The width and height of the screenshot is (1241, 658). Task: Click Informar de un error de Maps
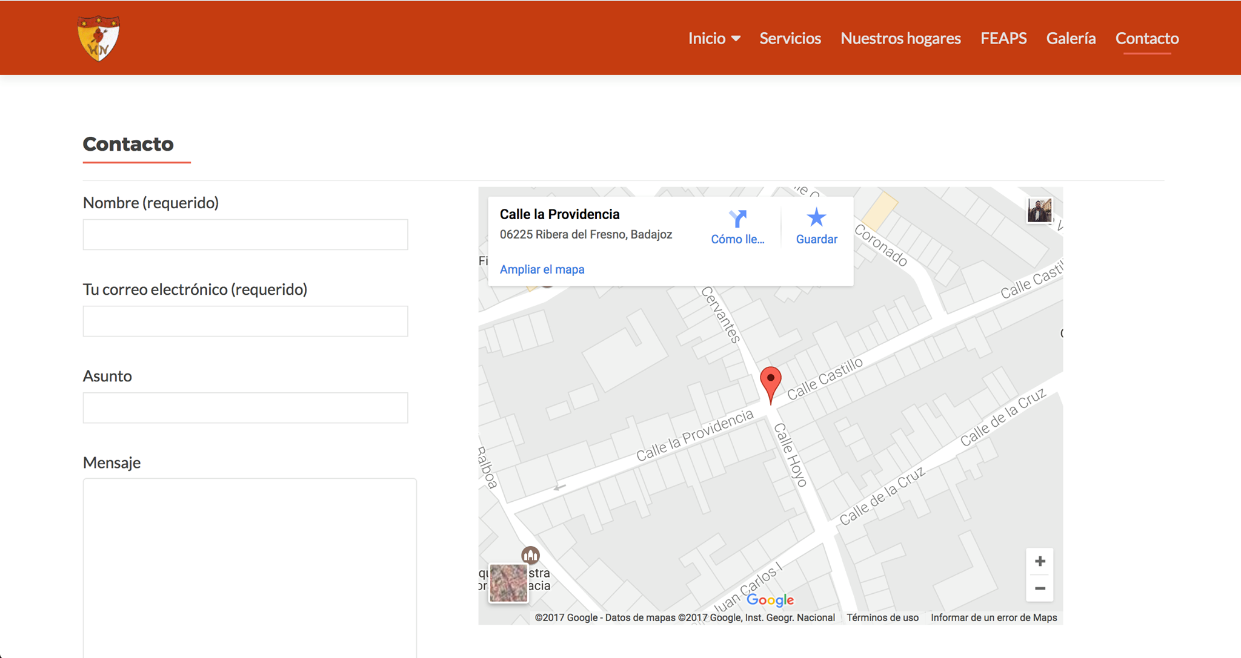(x=994, y=617)
